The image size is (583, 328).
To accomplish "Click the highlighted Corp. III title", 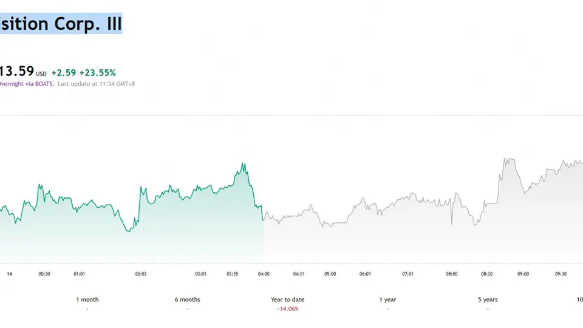I will [61, 24].
